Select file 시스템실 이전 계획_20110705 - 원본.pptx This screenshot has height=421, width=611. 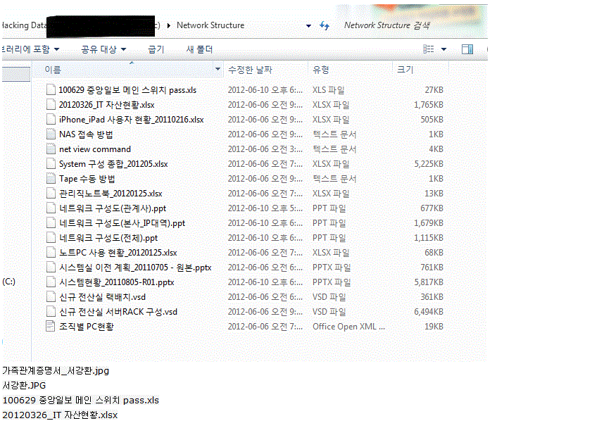[x=135, y=268]
